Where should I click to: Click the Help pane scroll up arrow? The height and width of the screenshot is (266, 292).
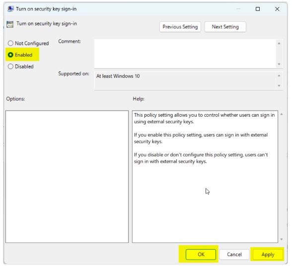point(282,114)
